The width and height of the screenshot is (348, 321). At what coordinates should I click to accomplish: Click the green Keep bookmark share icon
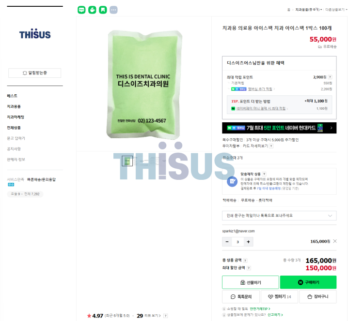pos(103,10)
